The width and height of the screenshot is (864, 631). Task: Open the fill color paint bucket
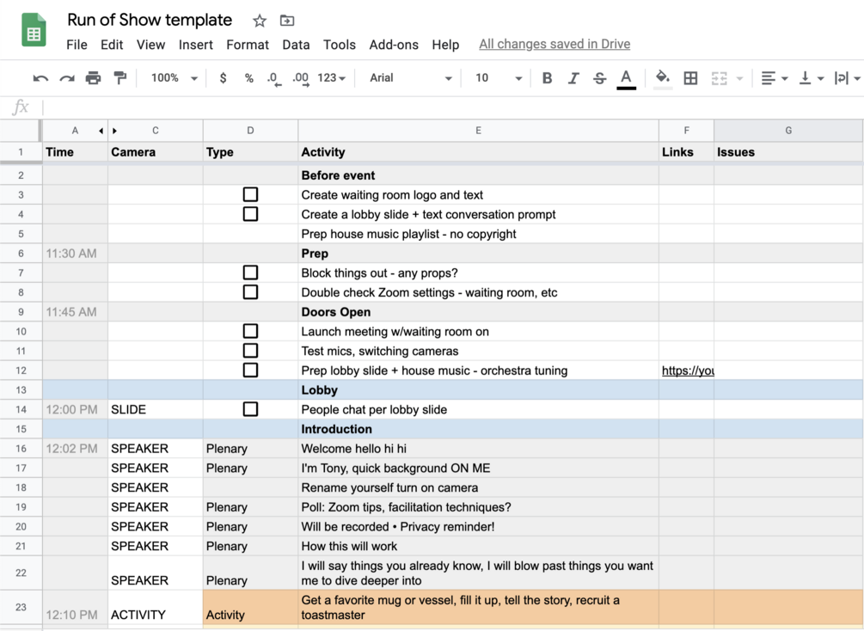[x=662, y=78]
